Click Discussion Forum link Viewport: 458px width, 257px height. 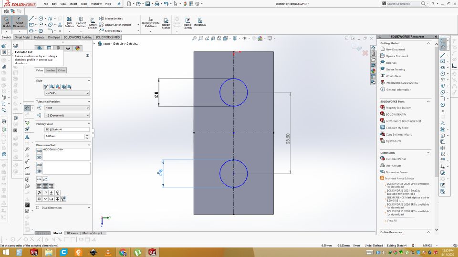[x=396, y=172]
